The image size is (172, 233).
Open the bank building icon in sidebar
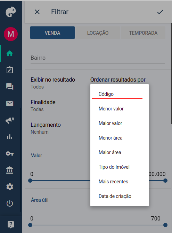coord(10,170)
